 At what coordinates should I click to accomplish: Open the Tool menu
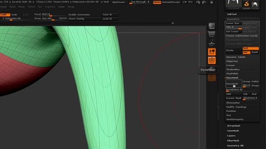[40, 7]
